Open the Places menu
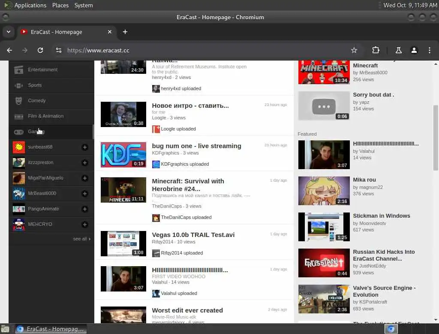 tap(60, 5)
